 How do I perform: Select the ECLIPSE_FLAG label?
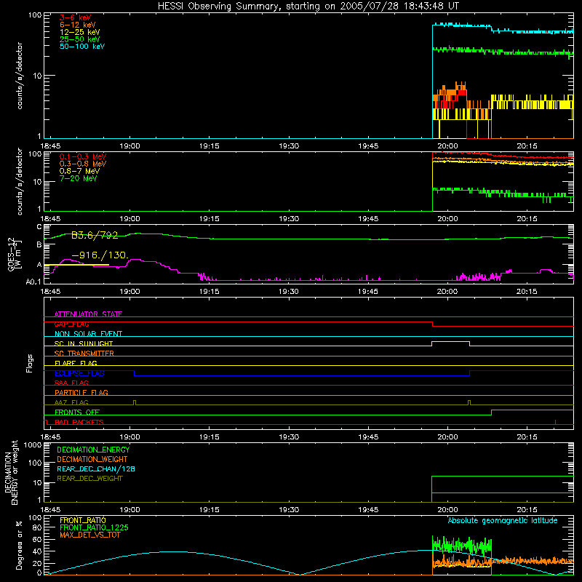pyautogui.click(x=79, y=373)
